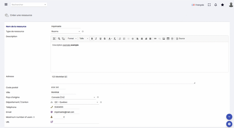Open the Rechercher search dropdown

click(29, 5)
